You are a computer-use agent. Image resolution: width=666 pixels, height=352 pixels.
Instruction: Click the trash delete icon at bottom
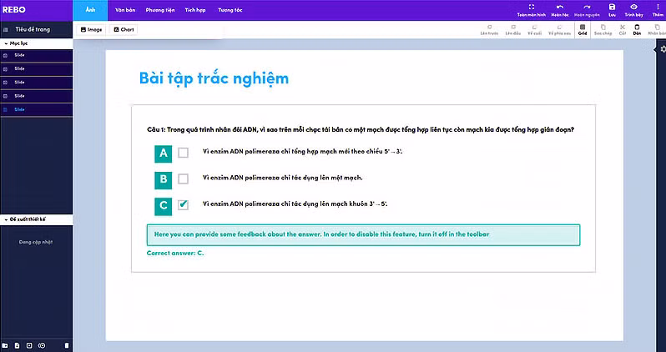pyautogui.click(x=67, y=345)
